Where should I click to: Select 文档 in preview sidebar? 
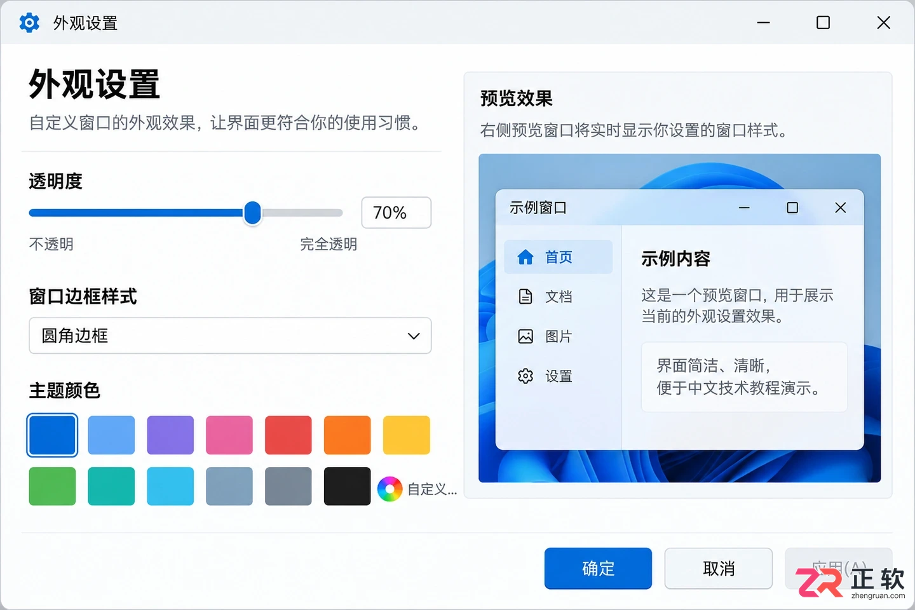point(559,296)
